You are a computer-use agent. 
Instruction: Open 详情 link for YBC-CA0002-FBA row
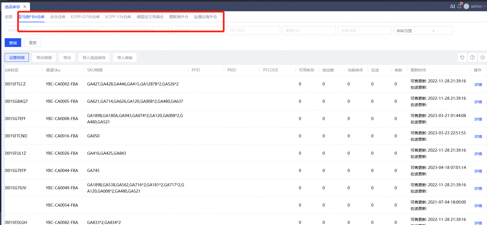[478, 85]
